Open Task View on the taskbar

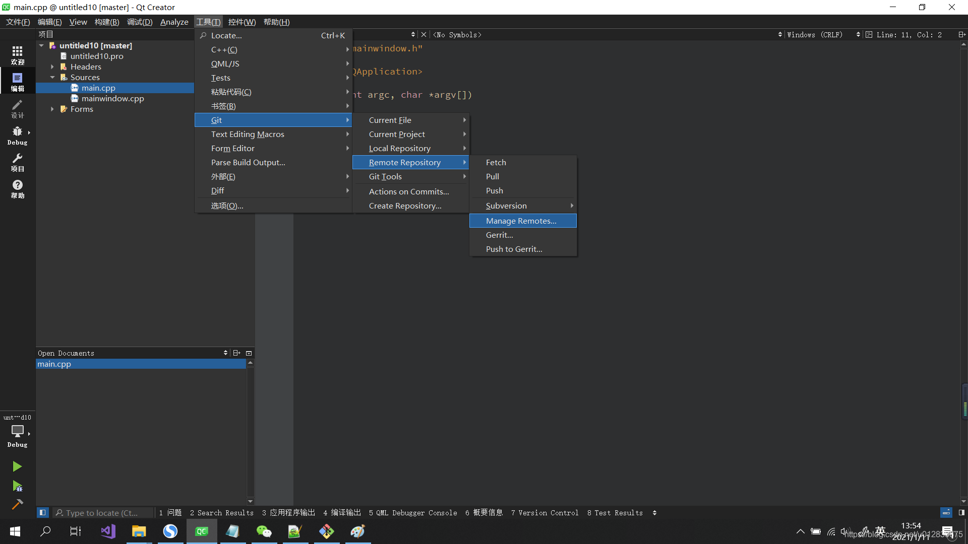(x=76, y=531)
